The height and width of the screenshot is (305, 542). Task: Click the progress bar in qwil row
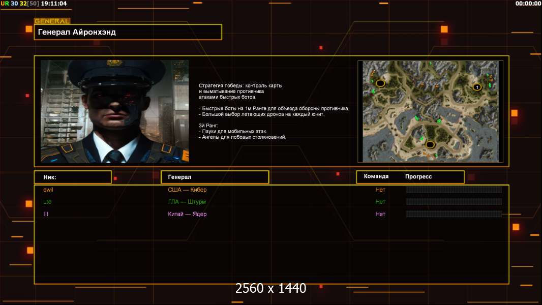454,190
